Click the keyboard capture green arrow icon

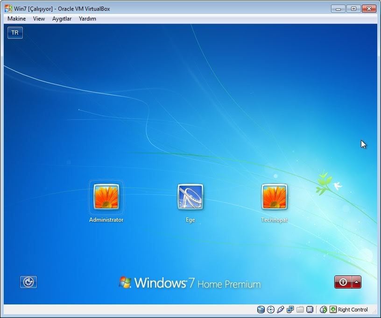coord(333,310)
